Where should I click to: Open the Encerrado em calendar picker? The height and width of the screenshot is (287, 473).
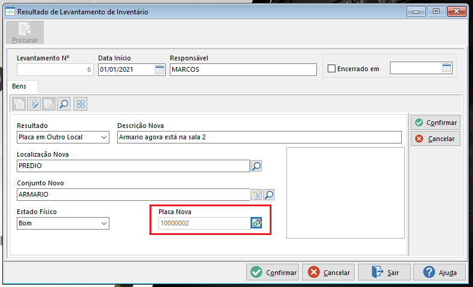click(x=447, y=68)
